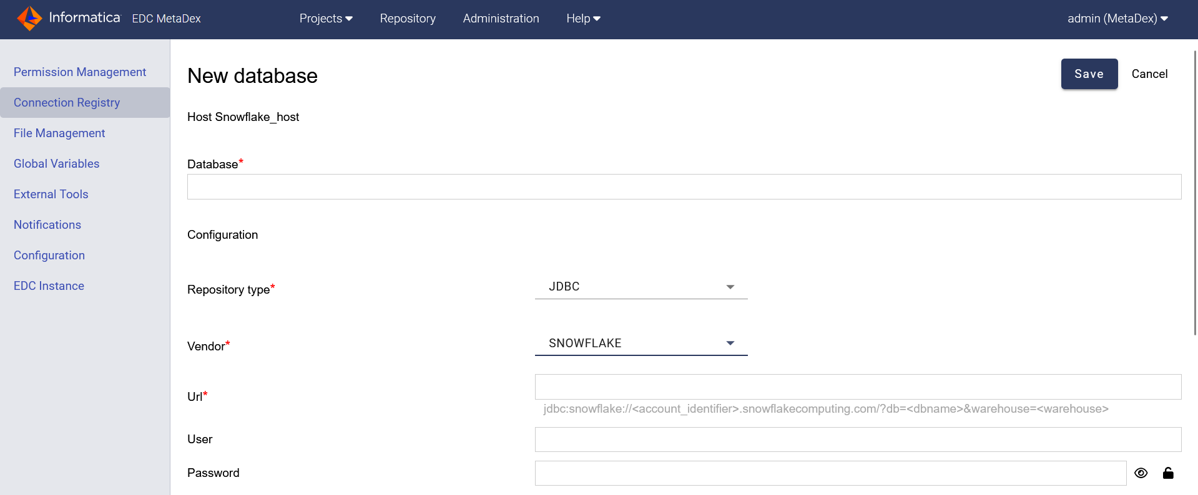Click the jdbc:snowflake URL hint text
1198x495 pixels.
click(x=826, y=409)
